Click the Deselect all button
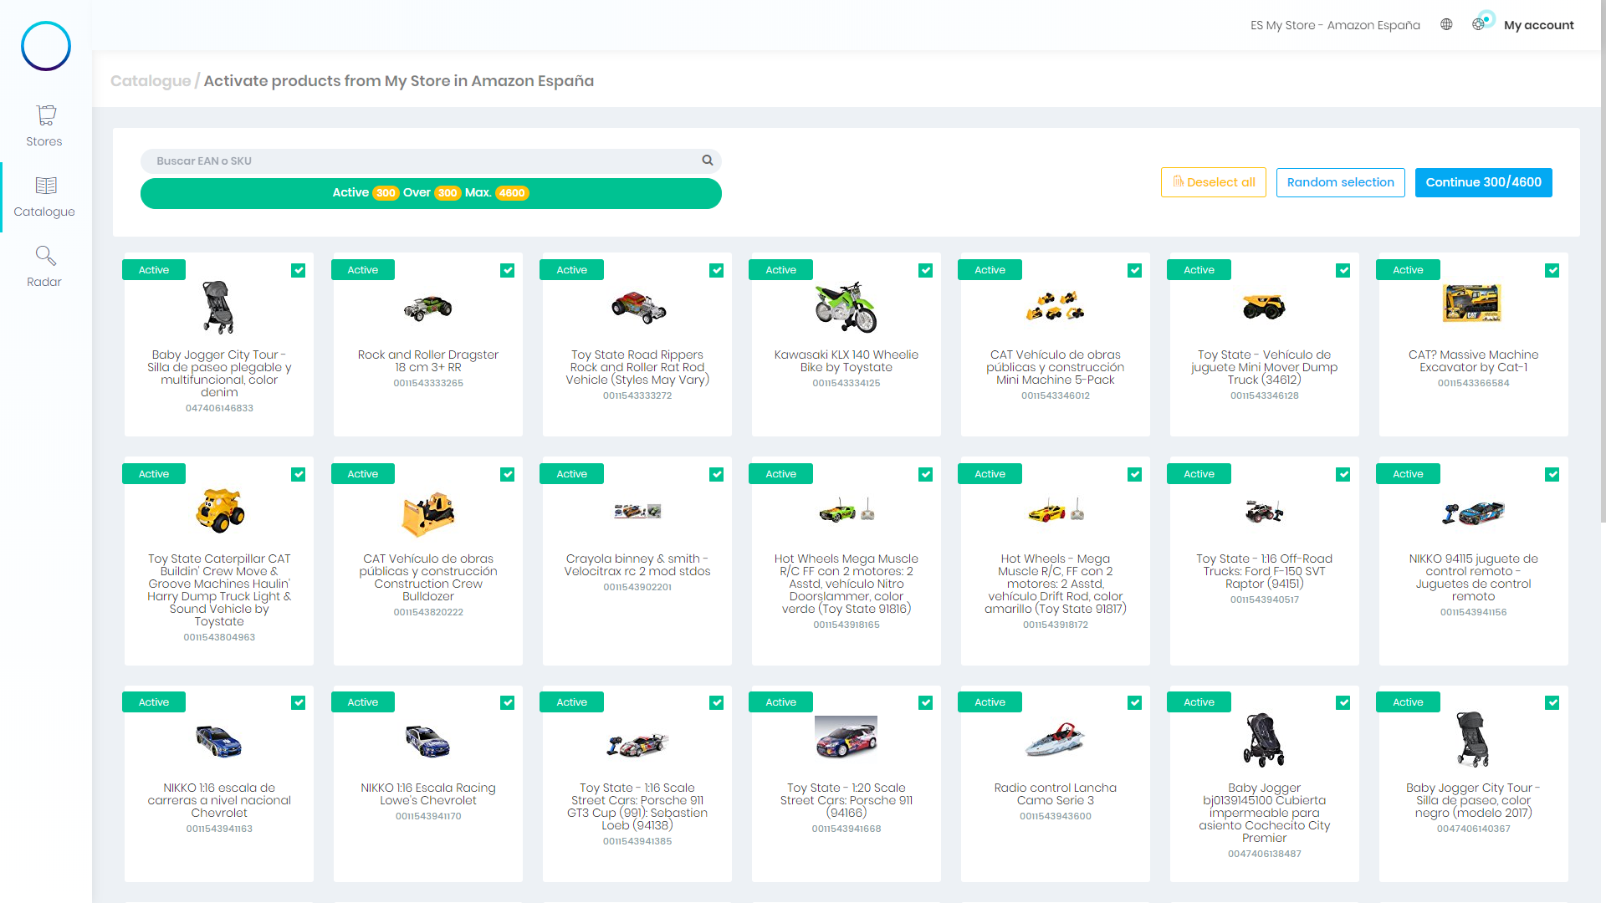Image resolution: width=1606 pixels, height=903 pixels. (1214, 182)
